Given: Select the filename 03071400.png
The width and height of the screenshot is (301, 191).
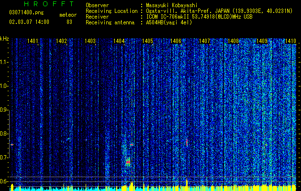Looking at the screenshot, I should 26,13.
